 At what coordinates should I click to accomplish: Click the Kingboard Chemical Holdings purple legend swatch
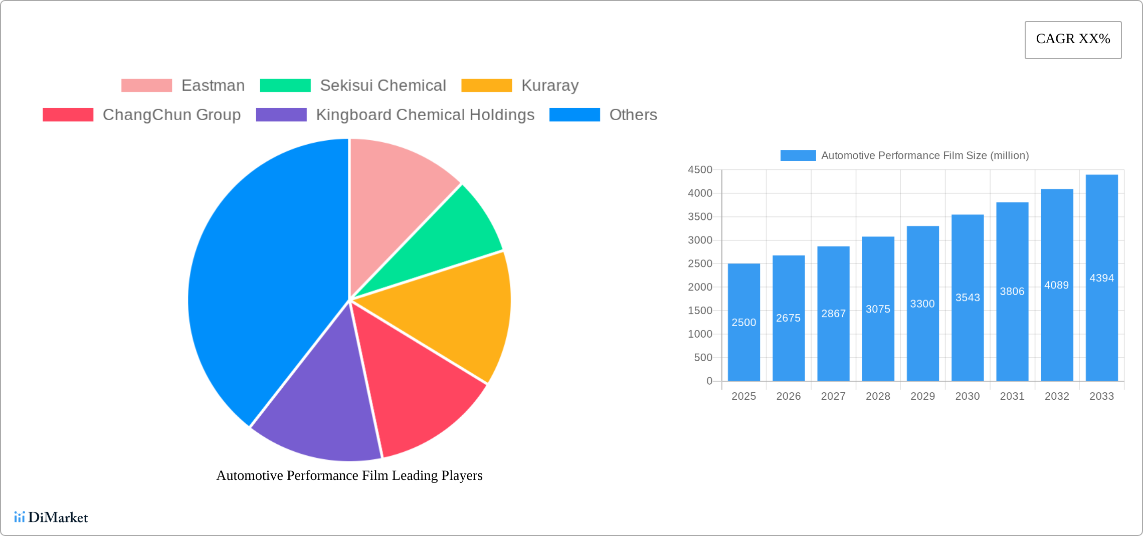pos(281,115)
